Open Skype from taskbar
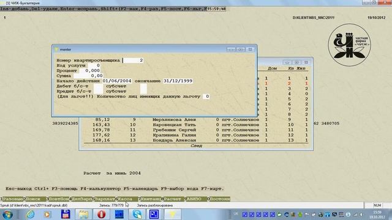The height and width of the screenshot is (220, 392). pos(137,215)
